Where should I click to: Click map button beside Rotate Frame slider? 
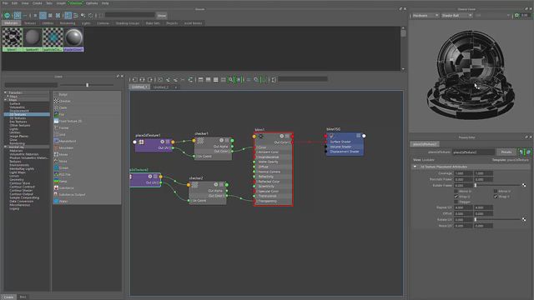tap(524, 185)
